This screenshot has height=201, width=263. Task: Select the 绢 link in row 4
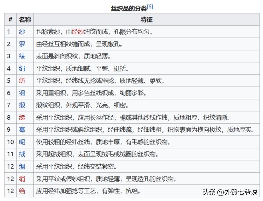(22, 69)
